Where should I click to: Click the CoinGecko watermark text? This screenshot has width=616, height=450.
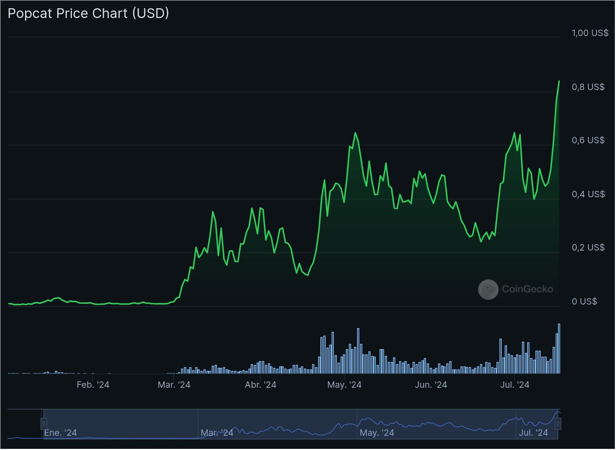[x=528, y=289]
